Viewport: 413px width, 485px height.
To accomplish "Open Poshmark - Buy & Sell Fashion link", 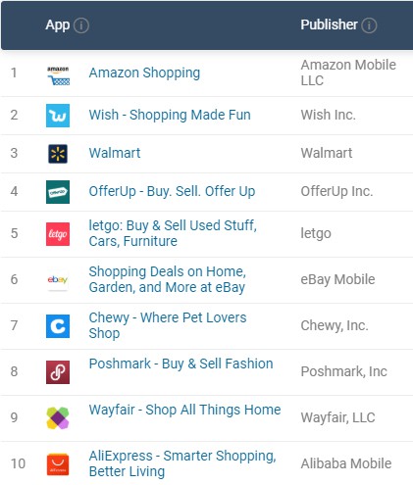I will [x=181, y=364].
